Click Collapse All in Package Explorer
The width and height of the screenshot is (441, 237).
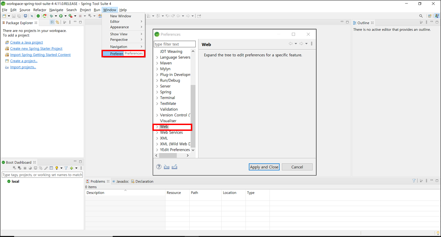[x=52, y=22]
